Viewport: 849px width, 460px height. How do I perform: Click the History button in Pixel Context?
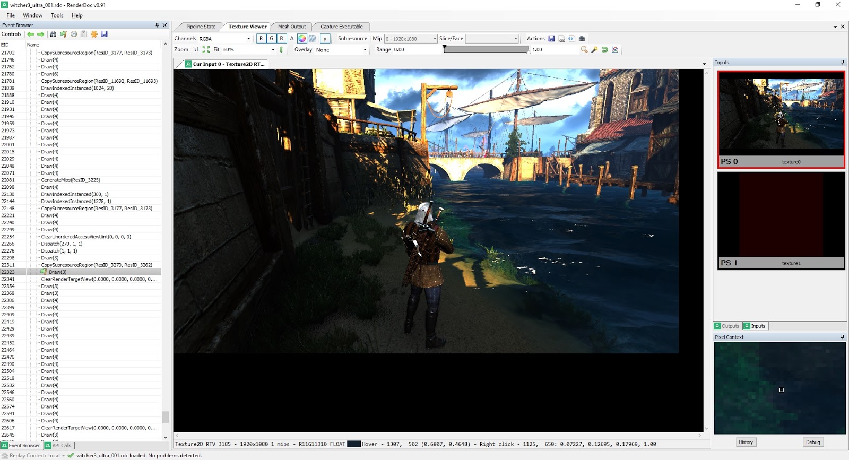(746, 442)
